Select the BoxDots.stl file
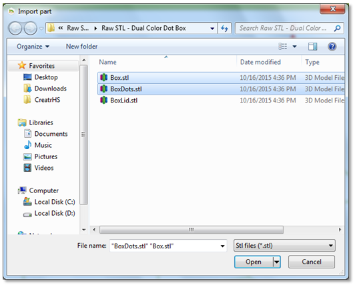 click(221, 89)
